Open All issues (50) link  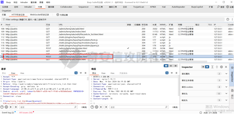coord(26,113)
